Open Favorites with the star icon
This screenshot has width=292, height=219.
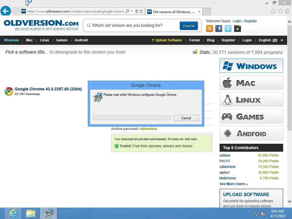coord(280,11)
